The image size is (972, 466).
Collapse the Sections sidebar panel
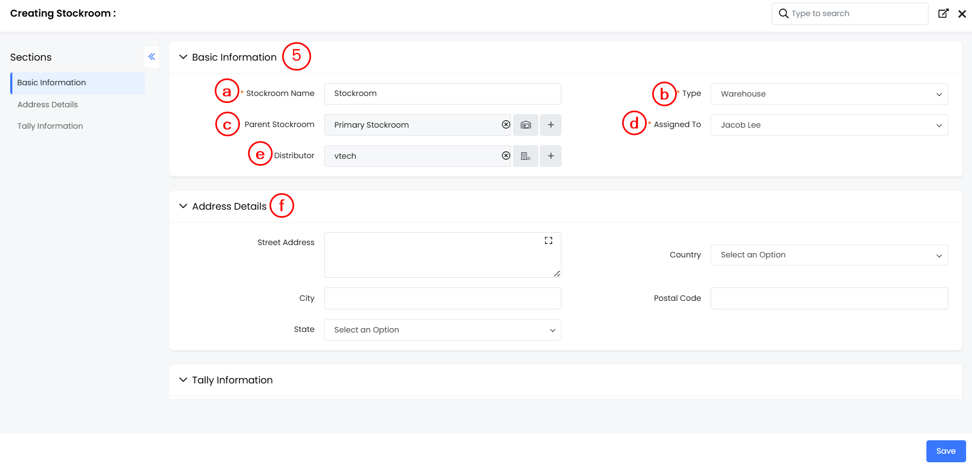point(152,57)
